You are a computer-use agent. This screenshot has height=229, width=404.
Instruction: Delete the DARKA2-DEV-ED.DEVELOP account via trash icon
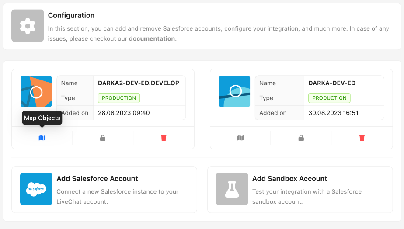click(164, 138)
